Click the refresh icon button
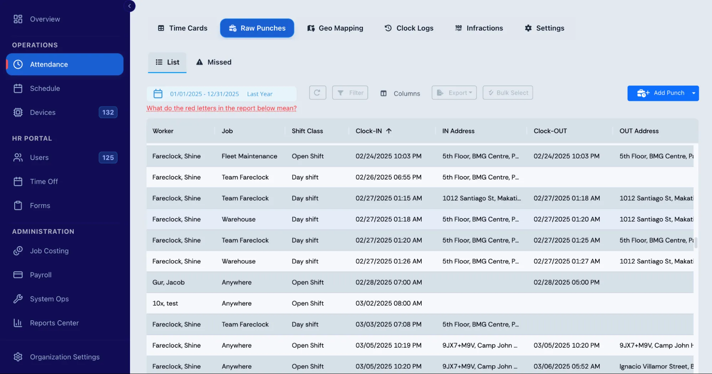 tap(318, 93)
